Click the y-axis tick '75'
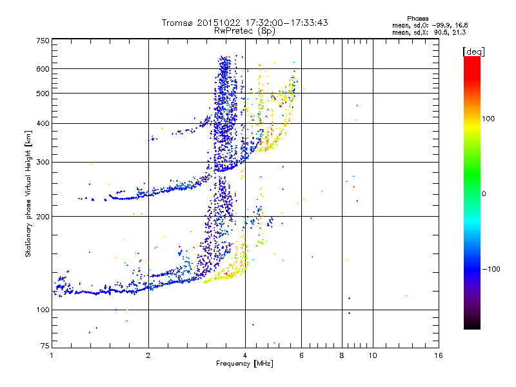This screenshot has height=387, width=516. 45,346
